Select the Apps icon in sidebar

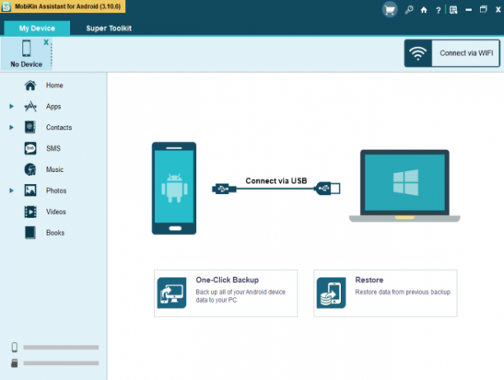pyautogui.click(x=30, y=107)
